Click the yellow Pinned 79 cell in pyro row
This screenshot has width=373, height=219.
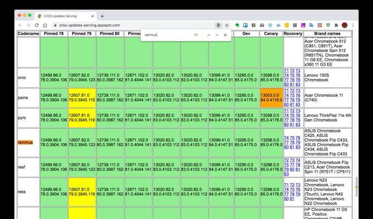point(82,118)
